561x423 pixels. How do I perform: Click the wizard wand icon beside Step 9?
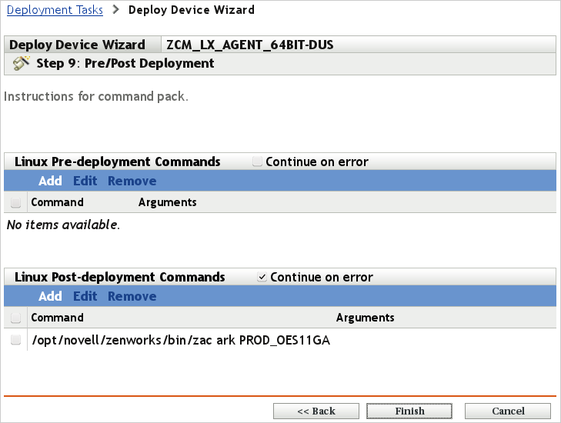[x=22, y=63]
